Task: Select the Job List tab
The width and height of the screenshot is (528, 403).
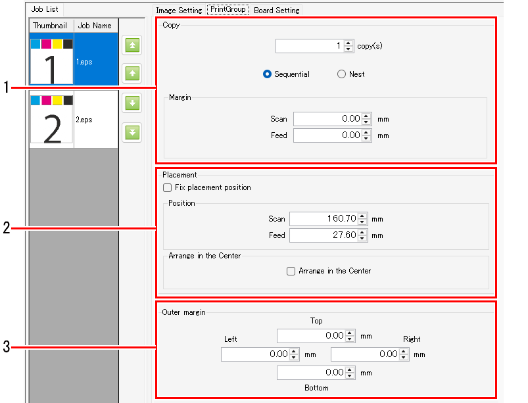Action: [x=44, y=9]
